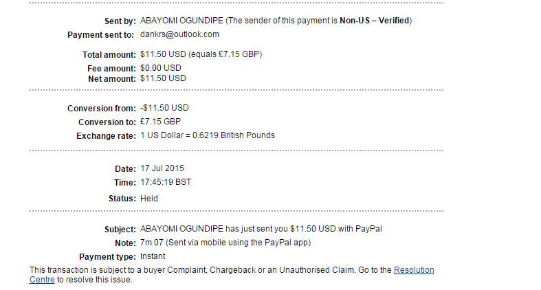The height and width of the screenshot is (290, 541).
Task: Click the date 17 Jul 2015
Action: [x=162, y=168]
